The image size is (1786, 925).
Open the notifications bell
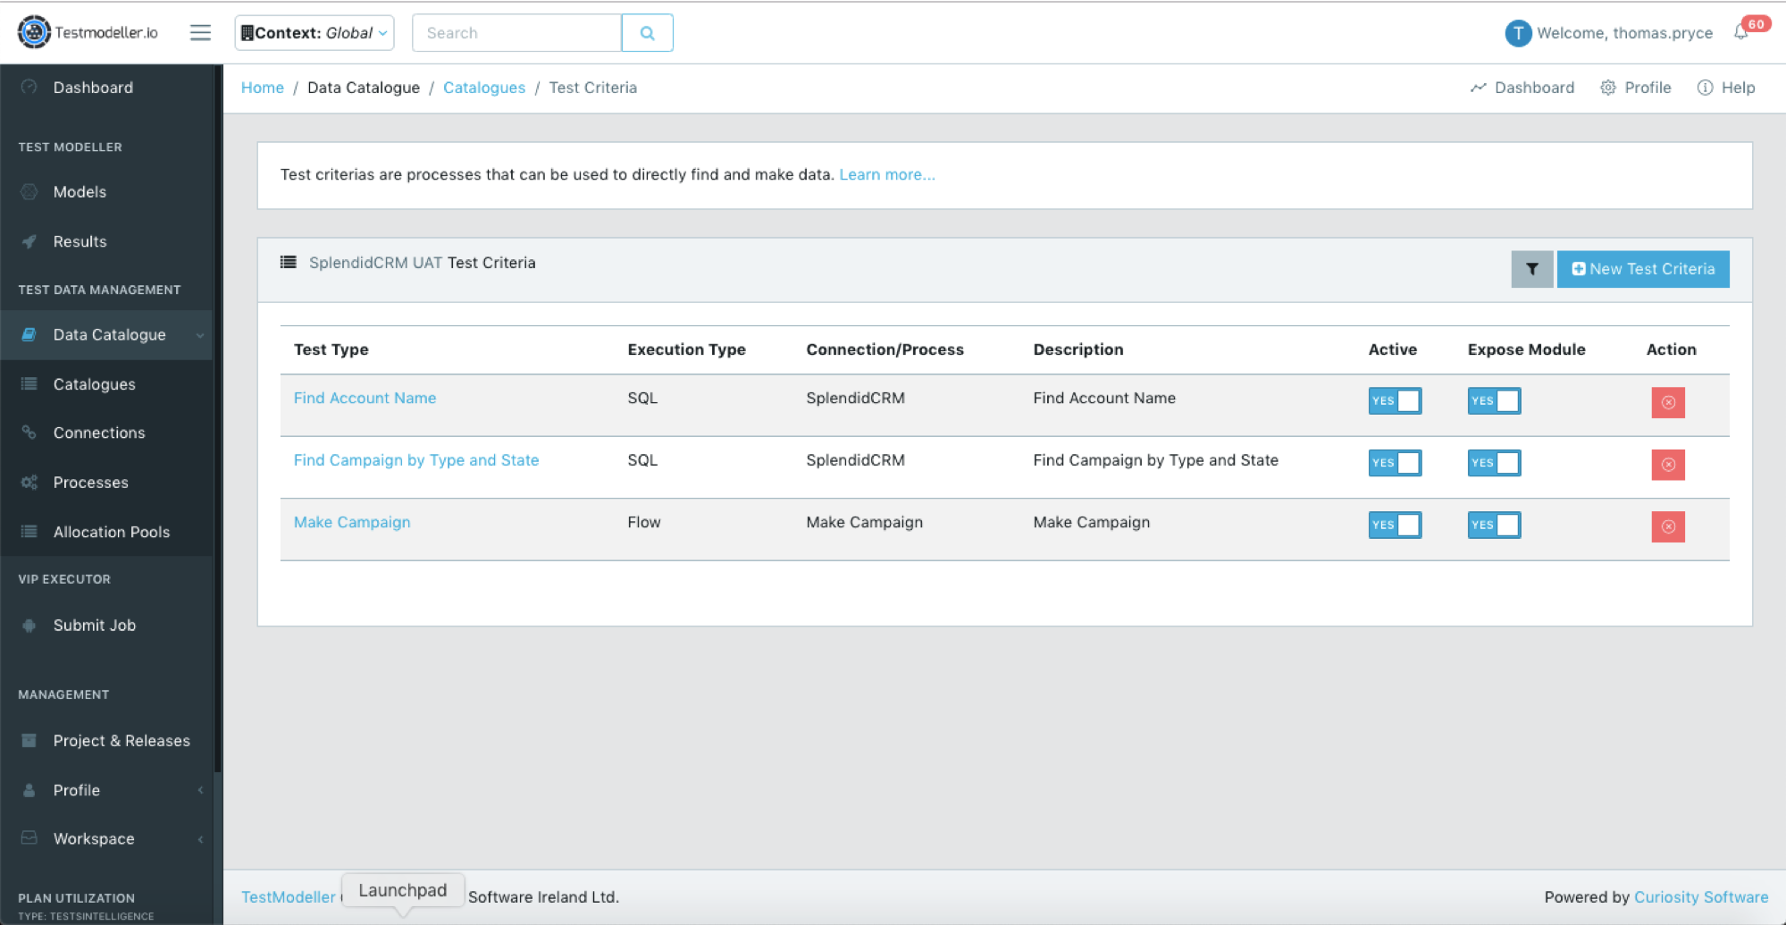pyautogui.click(x=1741, y=33)
